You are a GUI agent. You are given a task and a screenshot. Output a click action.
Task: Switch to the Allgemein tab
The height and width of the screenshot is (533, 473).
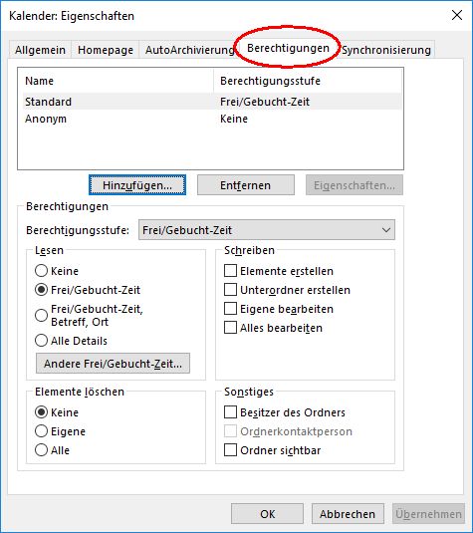tap(40, 50)
